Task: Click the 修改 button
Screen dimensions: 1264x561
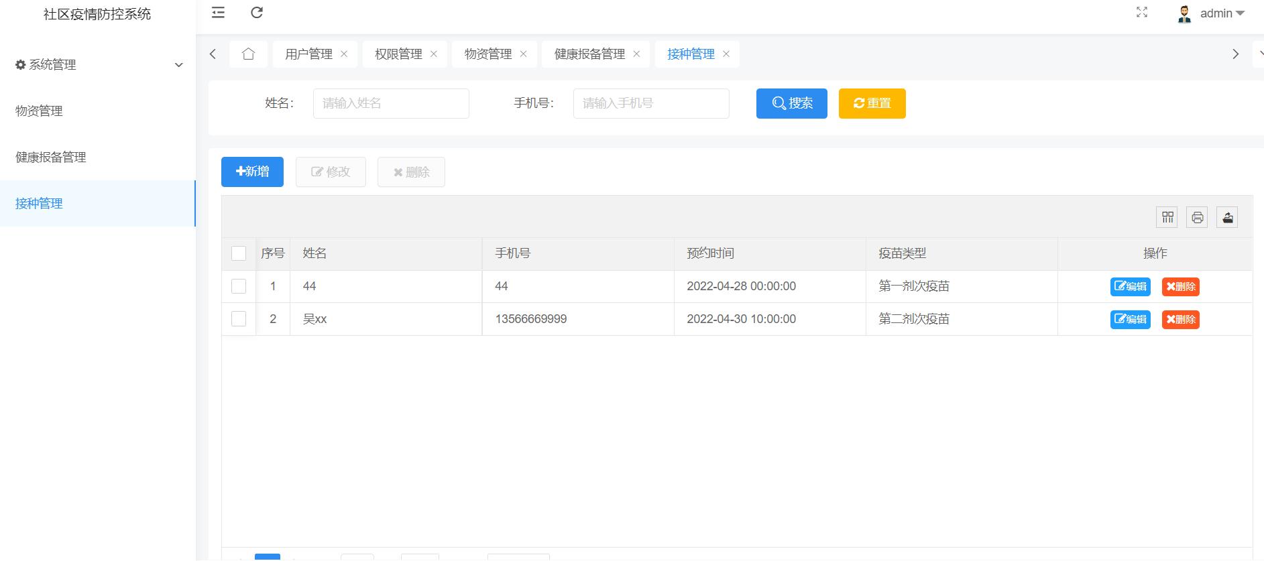Action: click(331, 172)
